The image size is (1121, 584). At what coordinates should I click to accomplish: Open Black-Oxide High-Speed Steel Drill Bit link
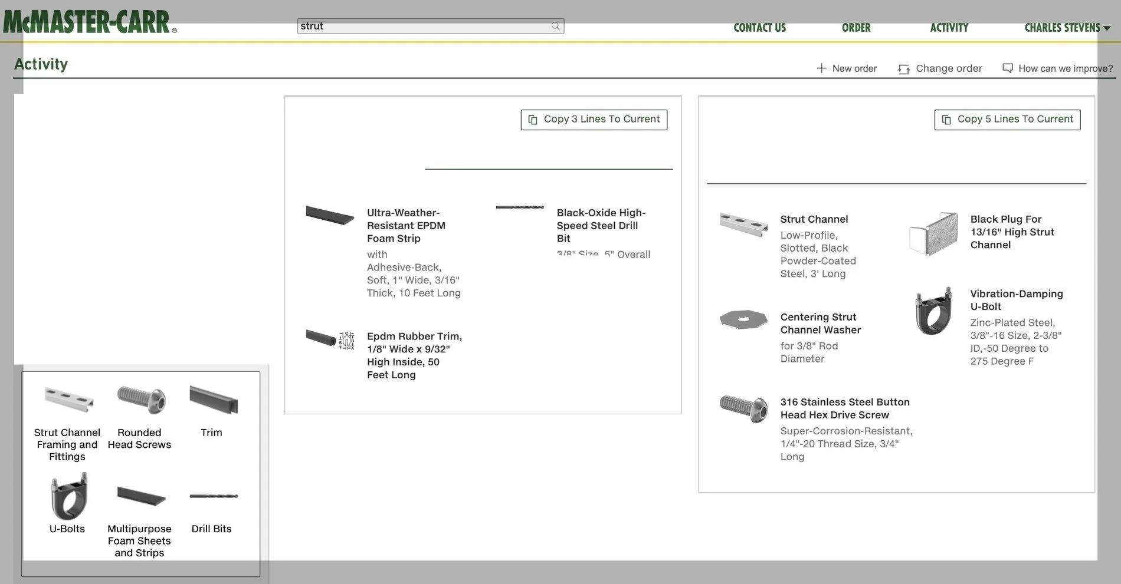click(x=601, y=226)
